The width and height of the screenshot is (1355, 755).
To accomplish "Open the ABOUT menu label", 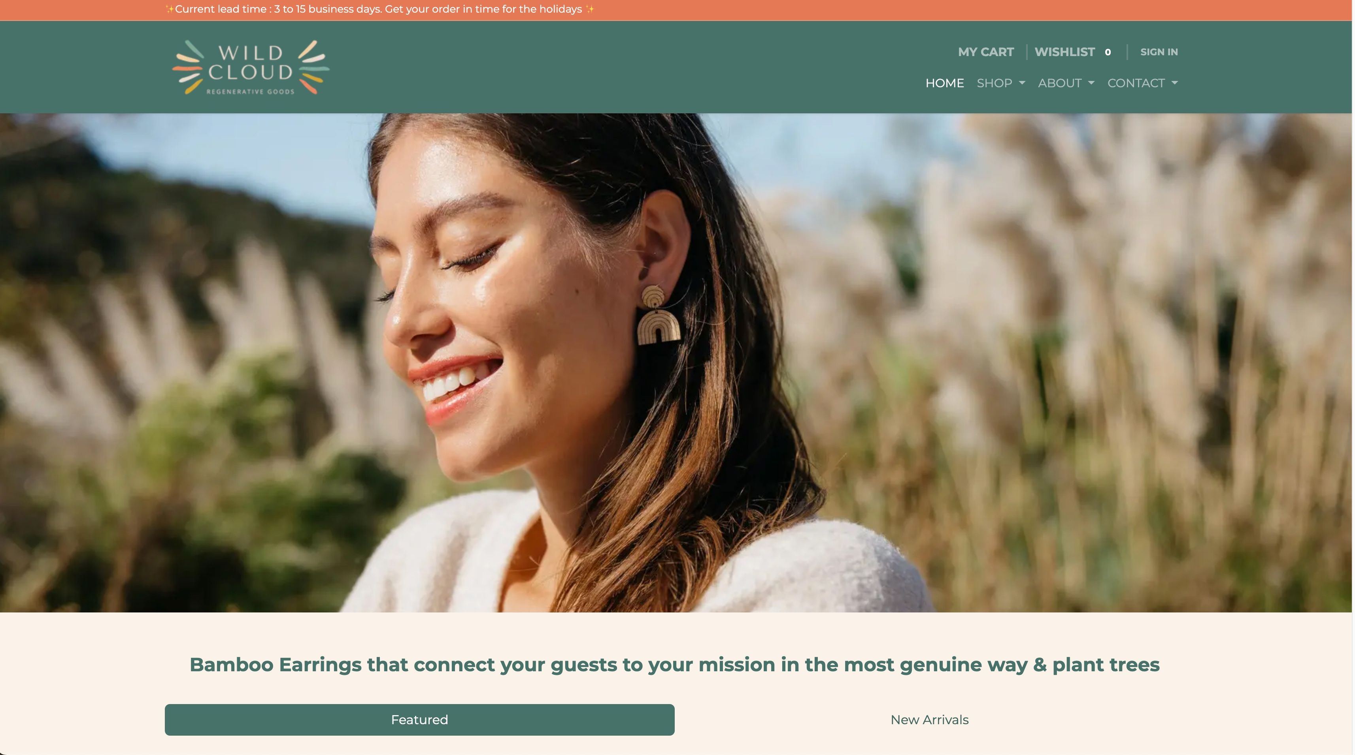I will tap(1060, 83).
